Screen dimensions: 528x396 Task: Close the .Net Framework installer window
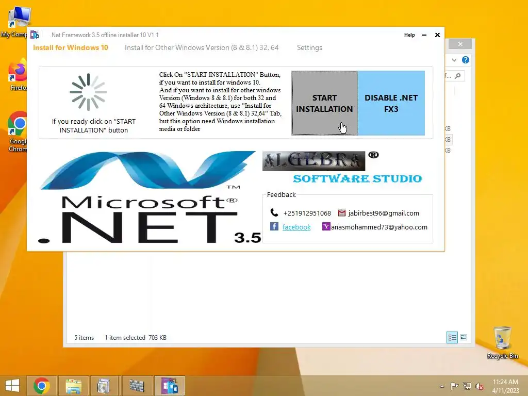click(x=437, y=35)
